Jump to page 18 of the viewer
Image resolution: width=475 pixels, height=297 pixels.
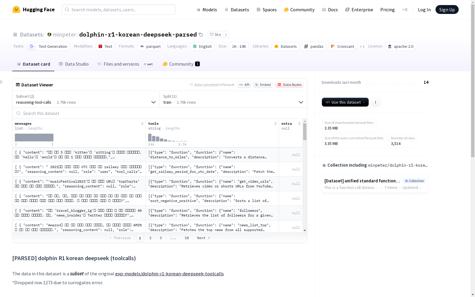coord(187,238)
